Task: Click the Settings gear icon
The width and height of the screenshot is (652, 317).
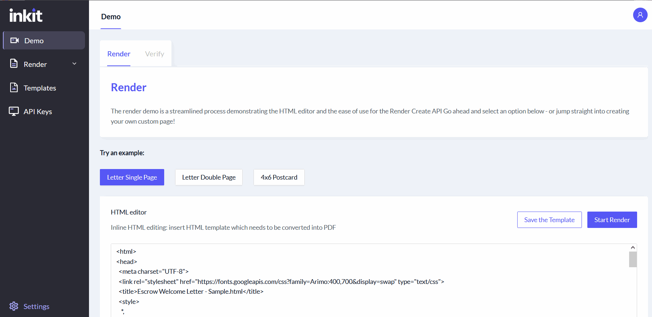Action: pyautogui.click(x=14, y=306)
